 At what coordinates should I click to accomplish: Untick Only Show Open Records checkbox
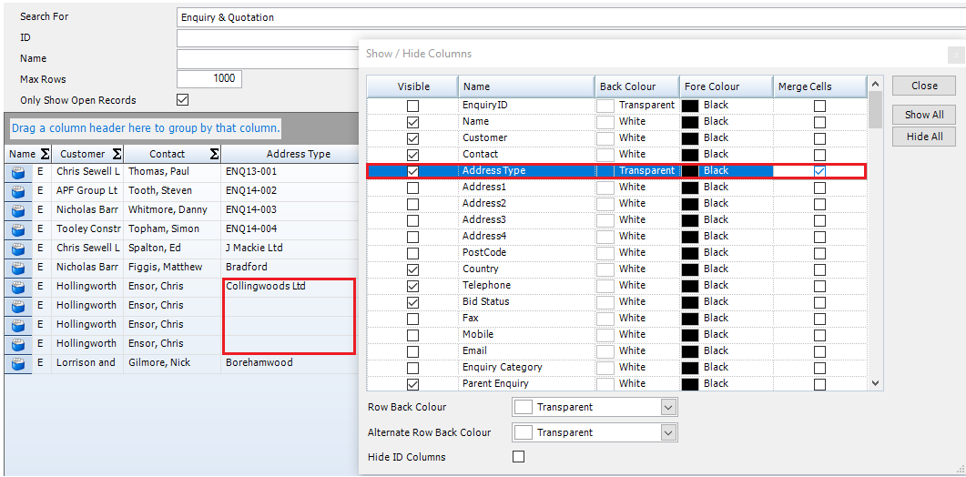[182, 100]
